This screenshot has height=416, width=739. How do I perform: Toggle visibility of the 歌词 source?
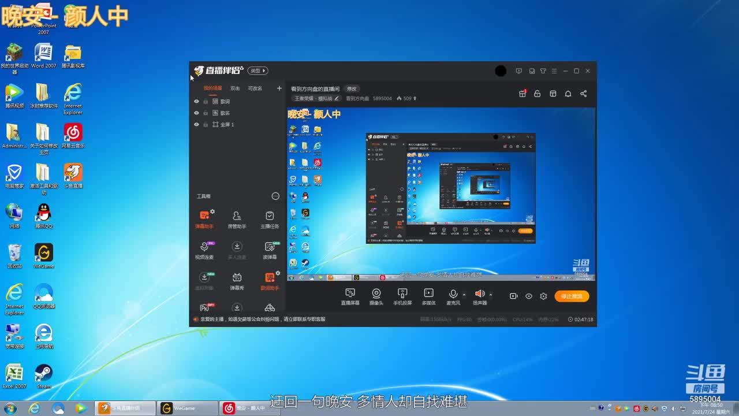196,101
